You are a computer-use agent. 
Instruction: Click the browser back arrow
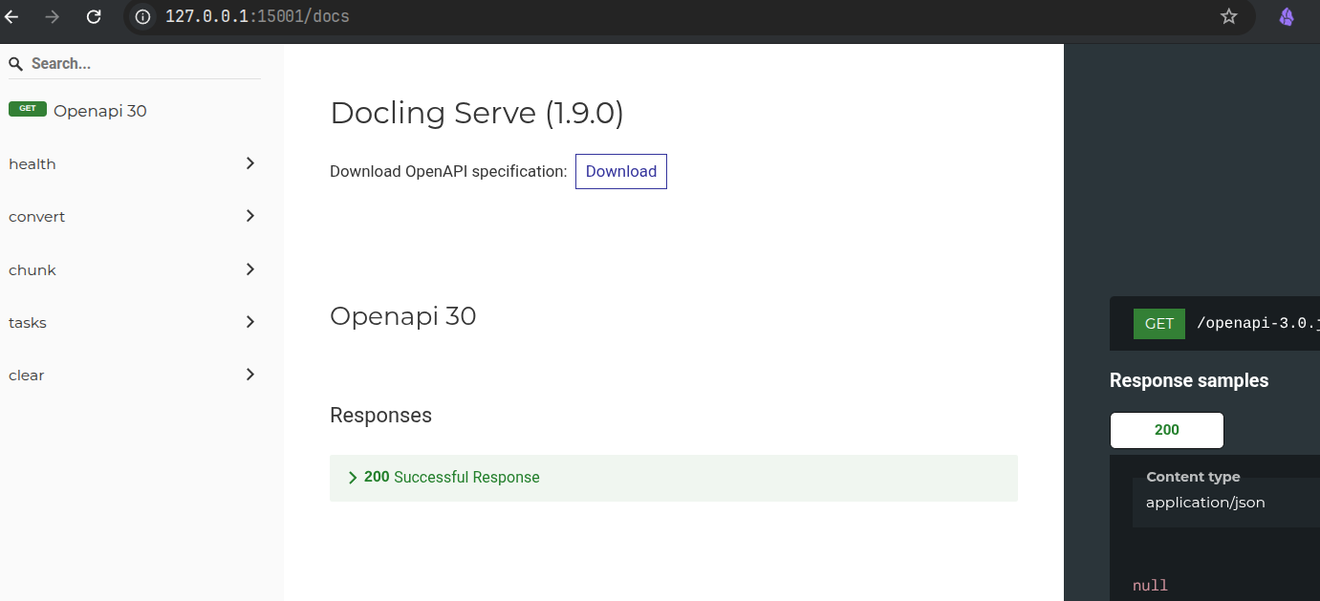(x=12, y=16)
